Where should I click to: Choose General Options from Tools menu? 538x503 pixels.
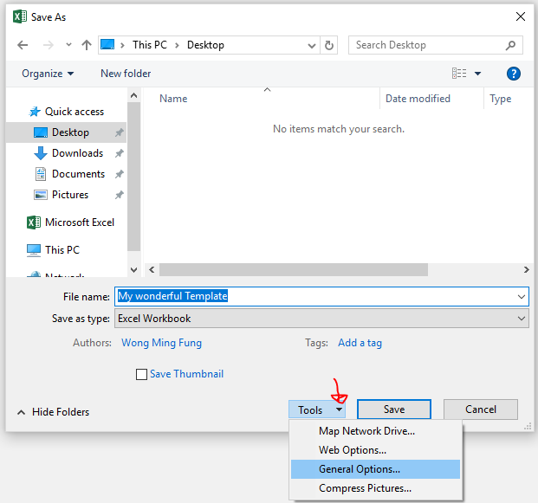coord(360,469)
